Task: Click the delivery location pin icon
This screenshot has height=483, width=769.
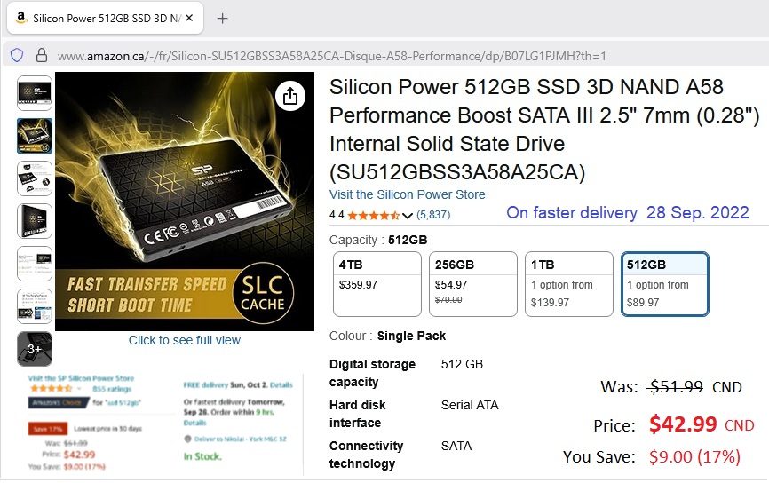Action: coord(187,439)
